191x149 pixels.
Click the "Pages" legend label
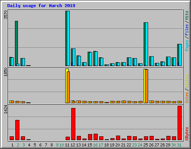(187, 45)
